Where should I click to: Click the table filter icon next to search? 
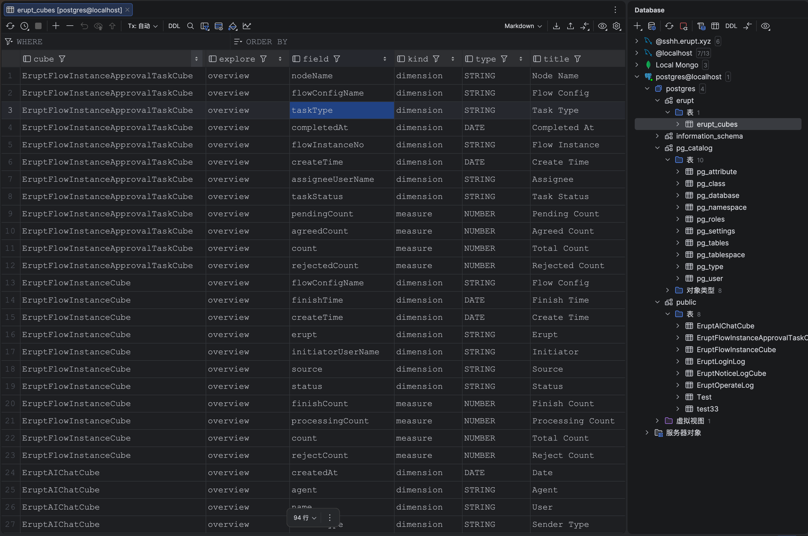[x=205, y=26]
